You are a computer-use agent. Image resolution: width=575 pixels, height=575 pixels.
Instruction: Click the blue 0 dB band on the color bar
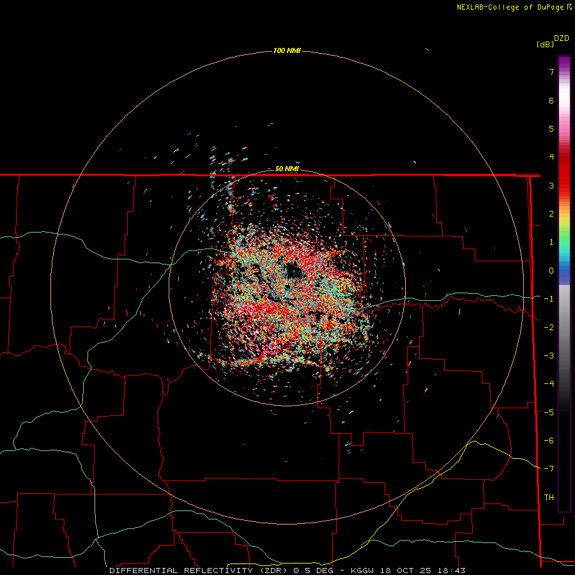click(x=564, y=272)
